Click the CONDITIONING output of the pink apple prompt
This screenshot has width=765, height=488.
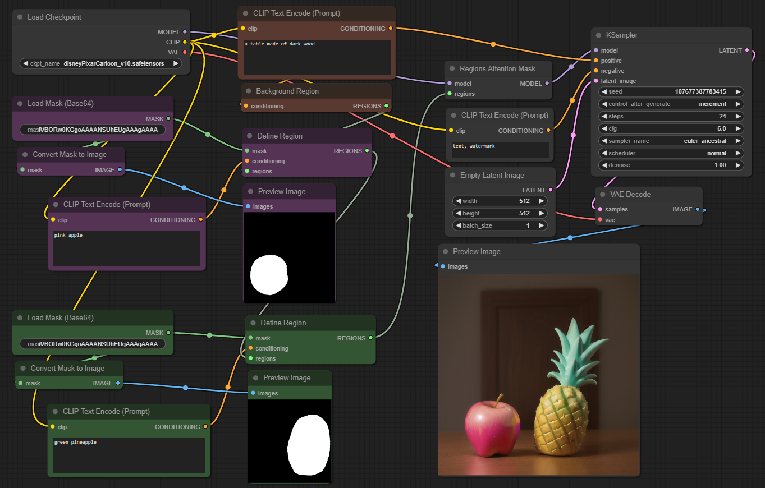pyautogui.click(x=200, y=220)
